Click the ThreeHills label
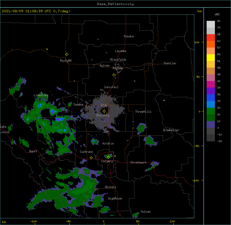Screen dimensions: 231x225 (143, 112)
